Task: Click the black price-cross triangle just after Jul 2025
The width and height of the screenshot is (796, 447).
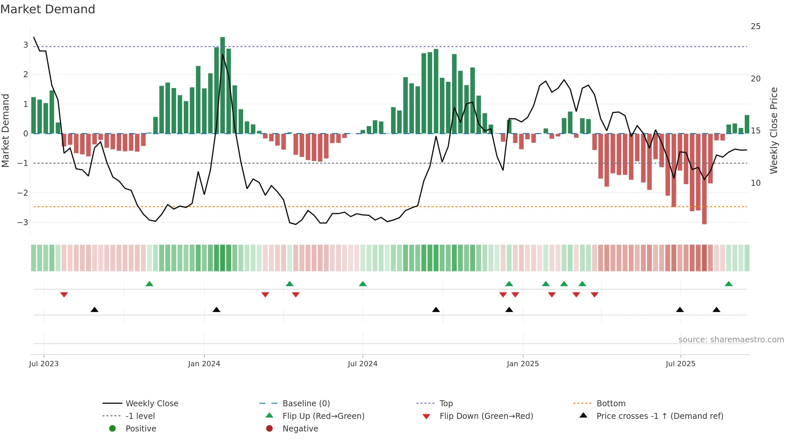Action: point(680,310)
